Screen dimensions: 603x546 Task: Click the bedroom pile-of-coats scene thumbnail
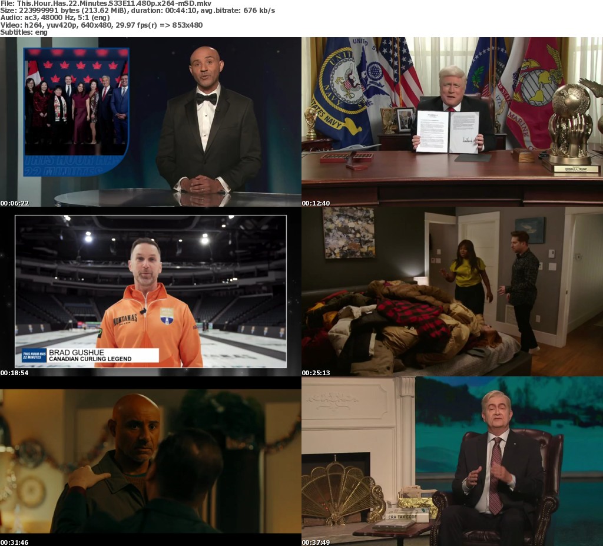(452, 291)
